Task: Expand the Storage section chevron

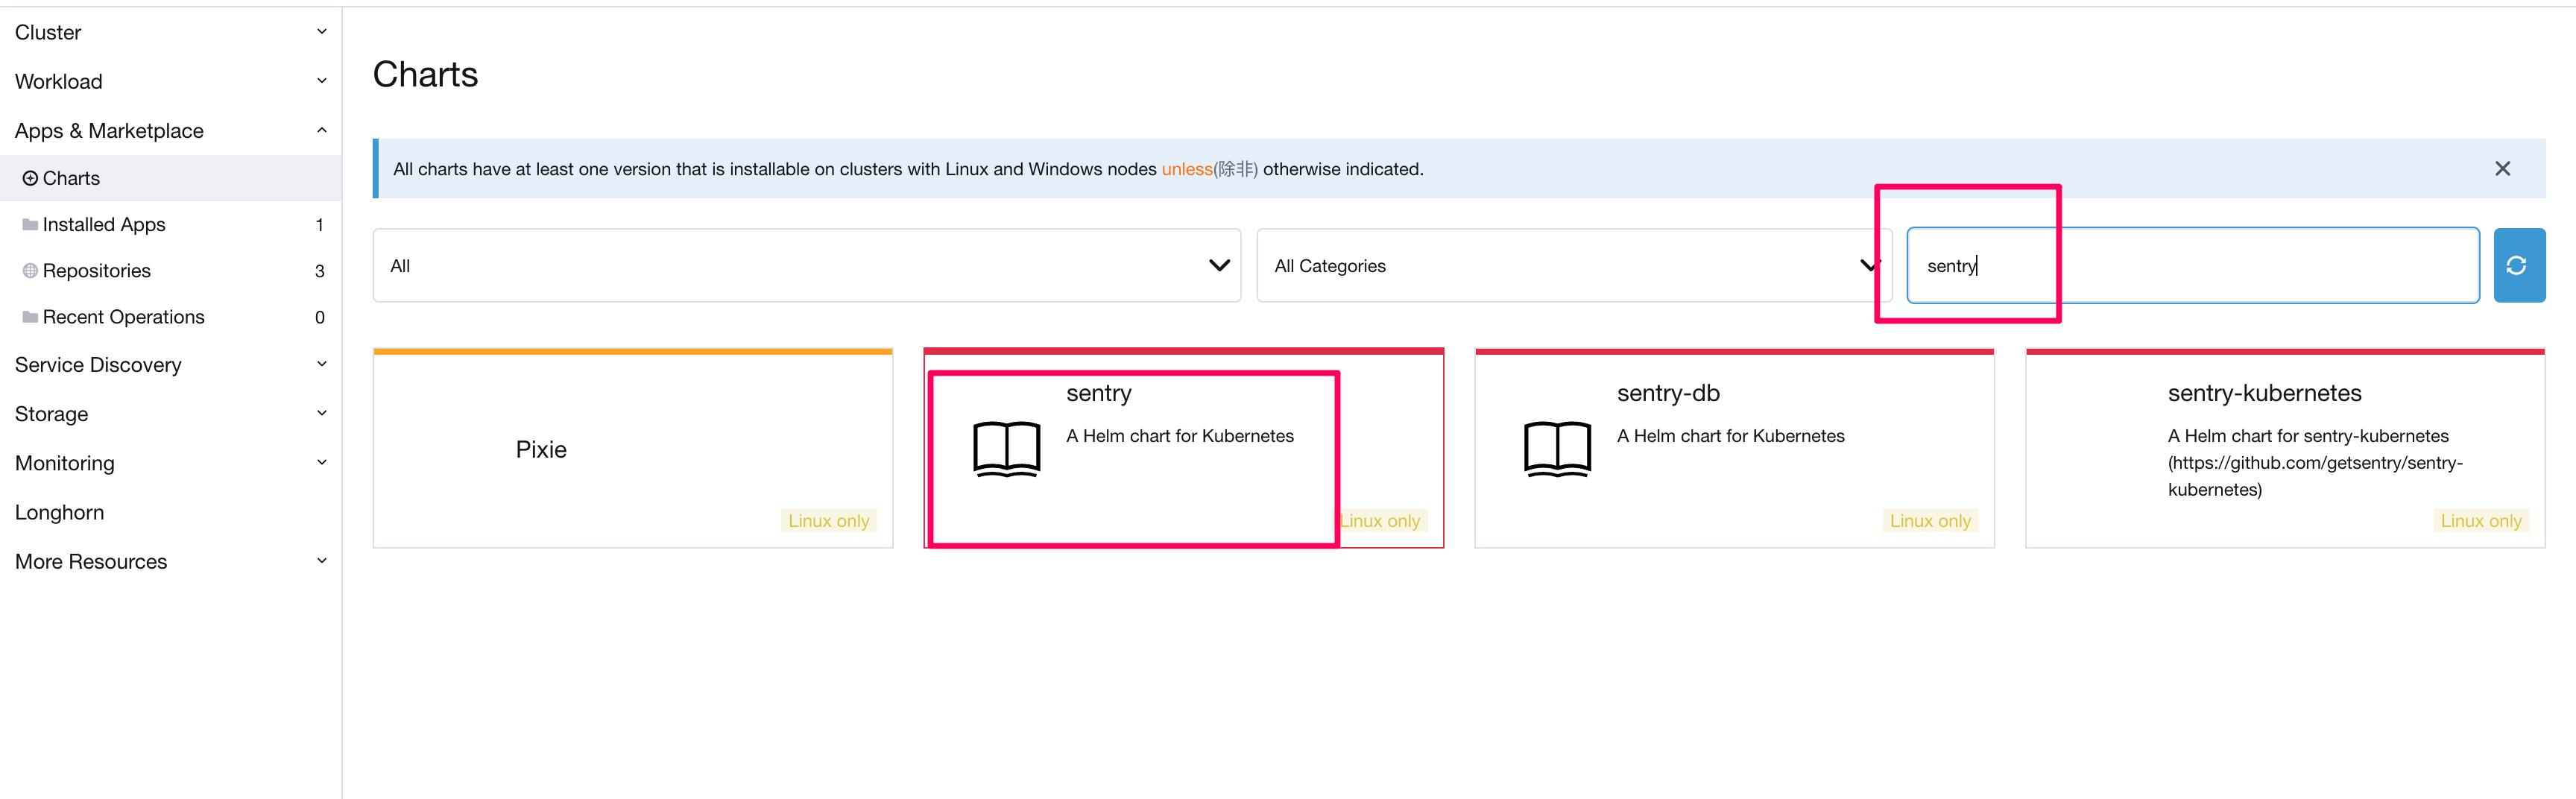Action: [322, 413]
